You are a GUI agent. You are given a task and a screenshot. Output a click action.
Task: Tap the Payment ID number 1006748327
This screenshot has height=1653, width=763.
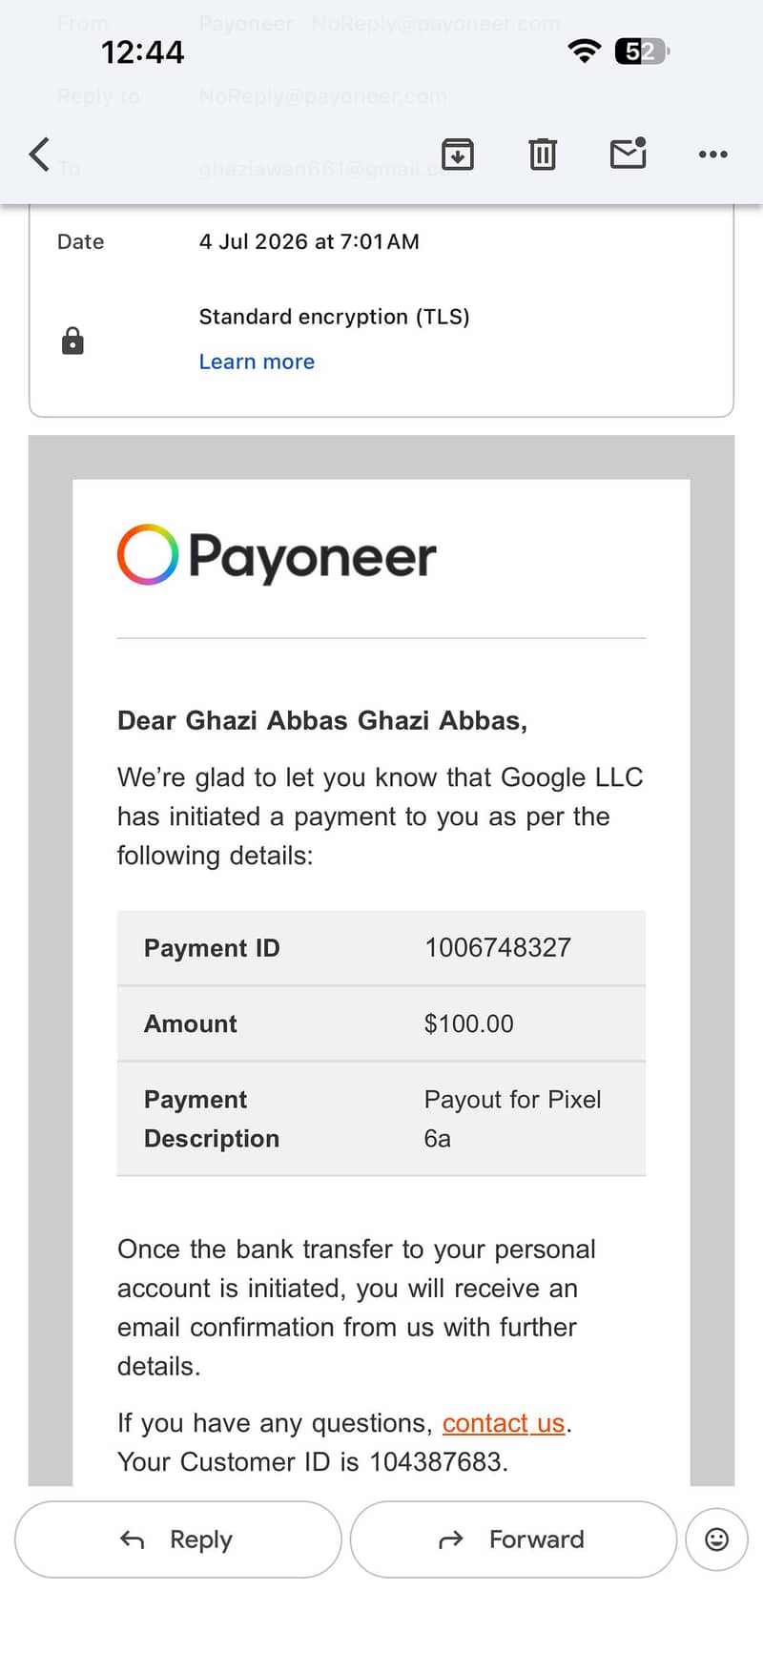point(498,947)
